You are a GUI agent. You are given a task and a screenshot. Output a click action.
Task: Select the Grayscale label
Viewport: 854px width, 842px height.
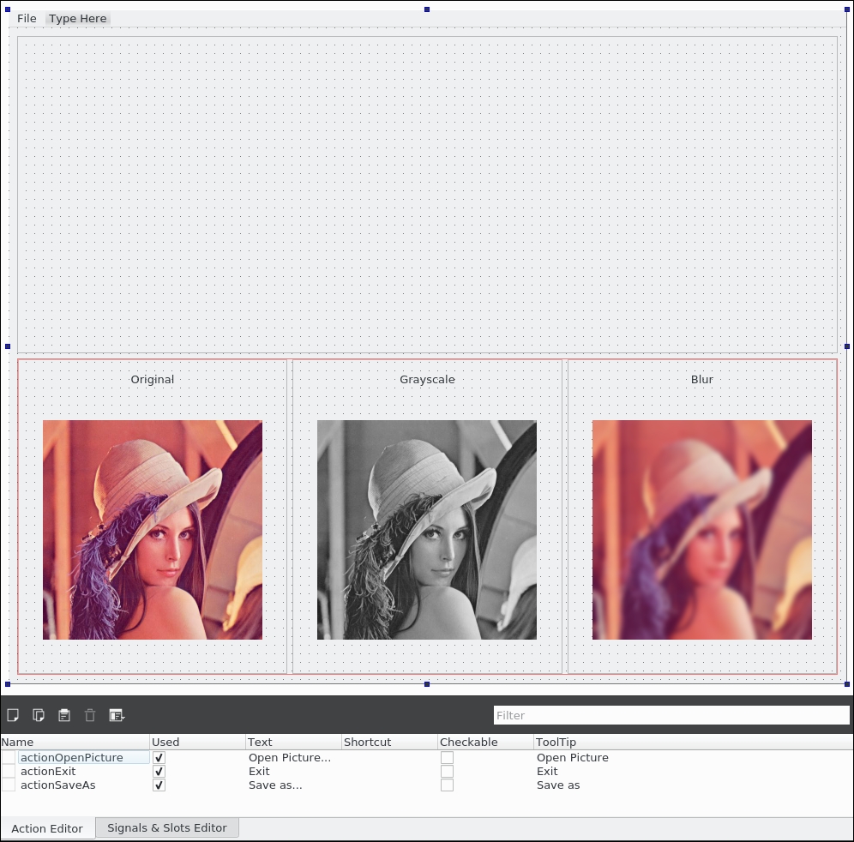point(427,379)
